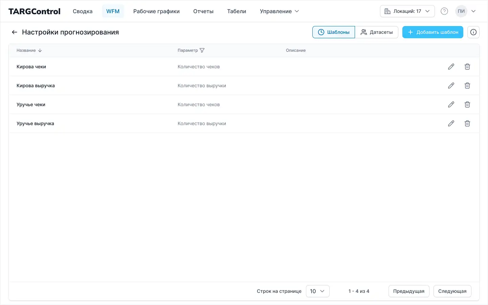Screen dimensions: 488x305
Task: Go back using the left arrow
Action: (14, 32)
